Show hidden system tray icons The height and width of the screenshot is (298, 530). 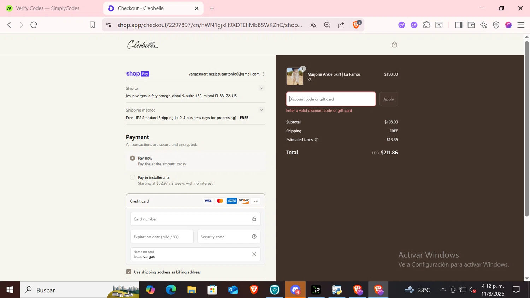[x=443, y=290]
